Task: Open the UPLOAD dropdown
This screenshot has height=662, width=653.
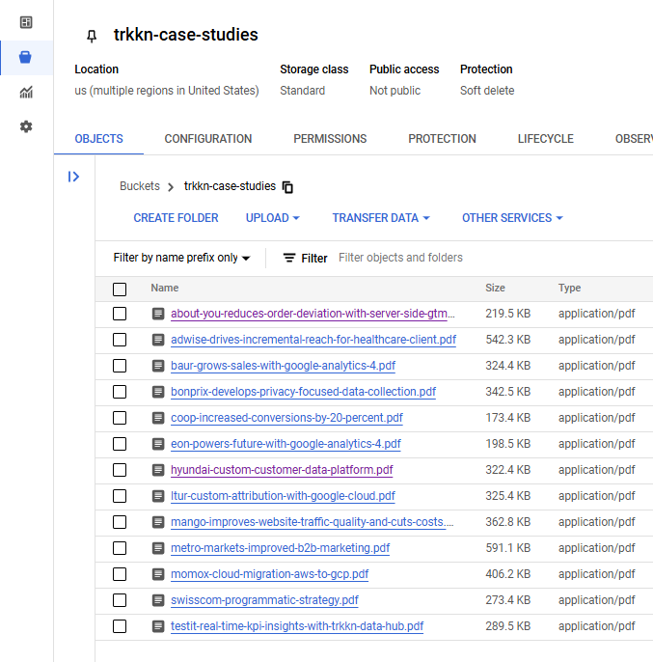Action: 273,218
